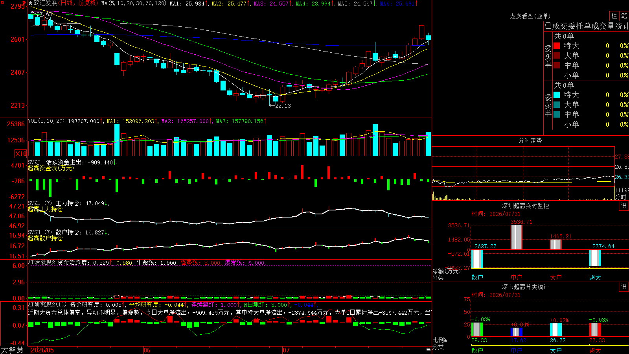Click the AI研究度2(10) indicator name
The height and width of the screenshot is (354, 629).
[x=48, y=304]
